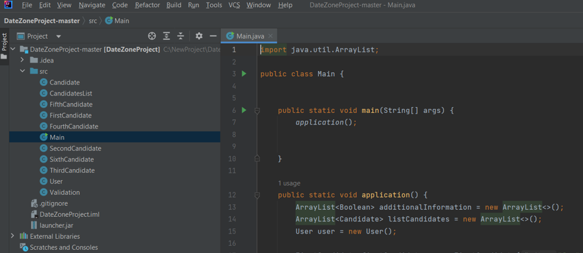Open the View menu

(65, 5)
